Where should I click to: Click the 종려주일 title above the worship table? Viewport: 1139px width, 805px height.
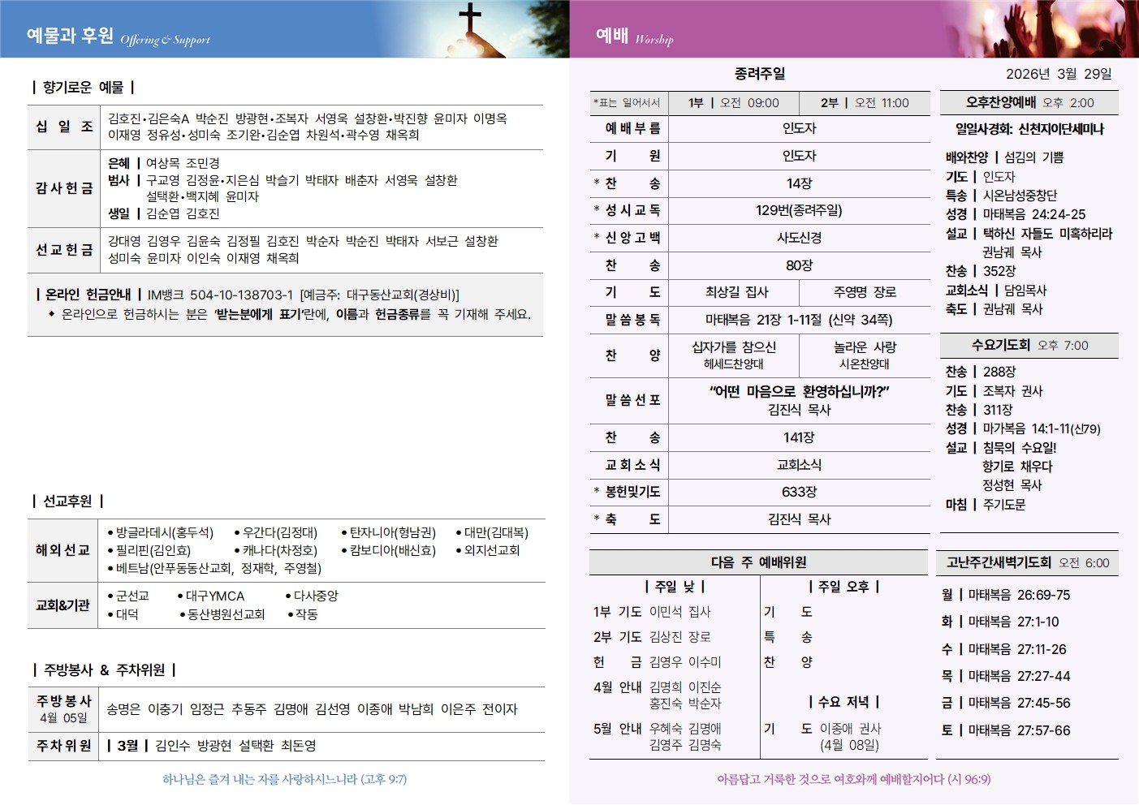pyautogui.click(x=760, y=74)
